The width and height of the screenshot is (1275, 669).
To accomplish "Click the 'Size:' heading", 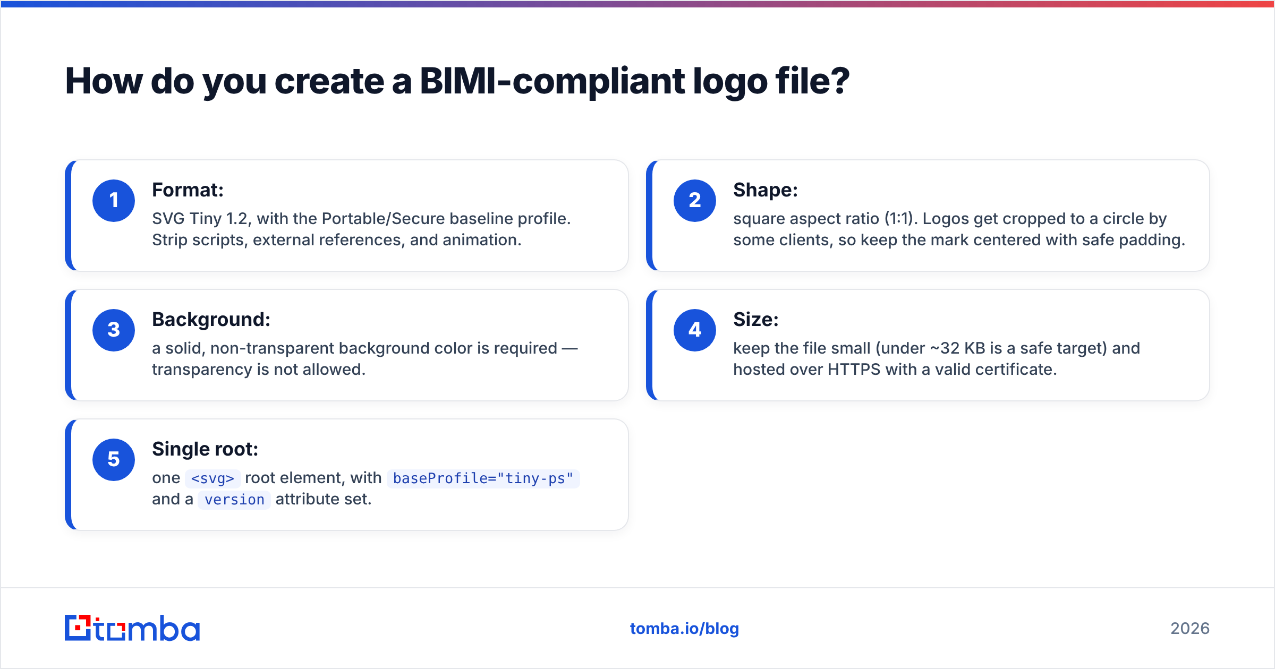I will click(x=756, y=320).
